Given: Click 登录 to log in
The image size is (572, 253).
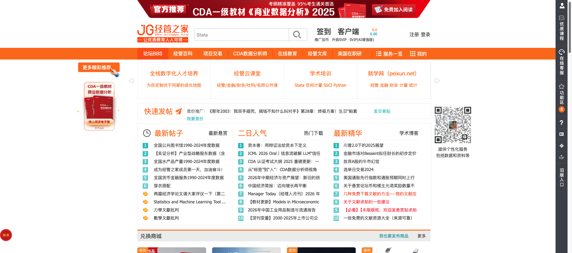Looking at the screenshot, I should click(425, 34).
